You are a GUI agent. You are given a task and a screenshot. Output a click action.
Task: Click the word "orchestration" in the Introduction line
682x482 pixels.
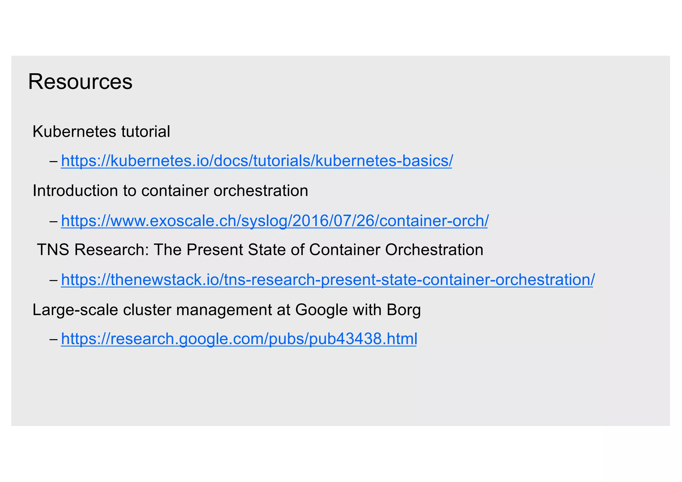(x=261, y=191)
